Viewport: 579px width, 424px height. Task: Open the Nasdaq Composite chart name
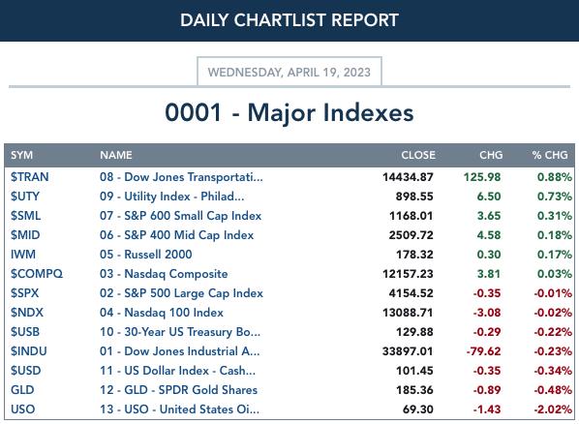click(x=164, y=274)
